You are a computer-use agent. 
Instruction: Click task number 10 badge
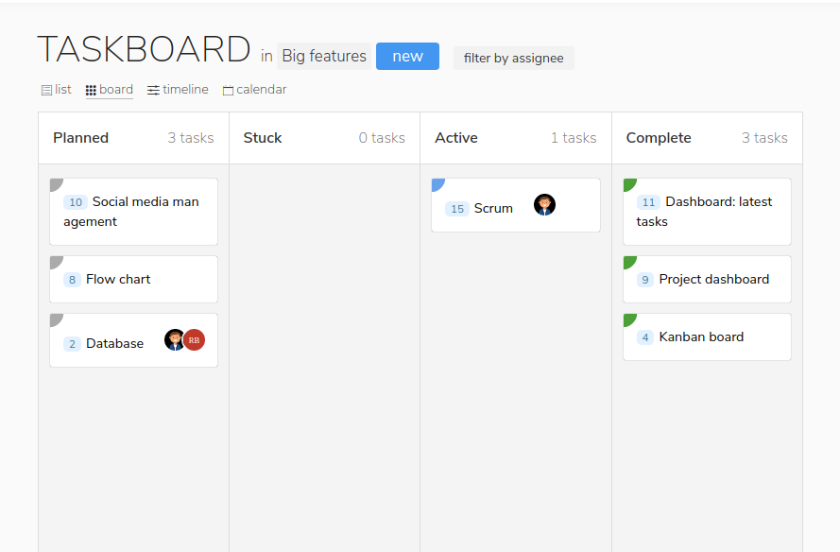pyautogui.click(x=76, y=202)
